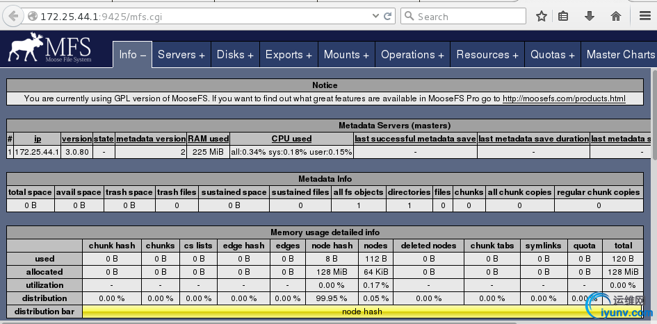
Task: Sort by RAM used column
Action: (x=209, y=139)
